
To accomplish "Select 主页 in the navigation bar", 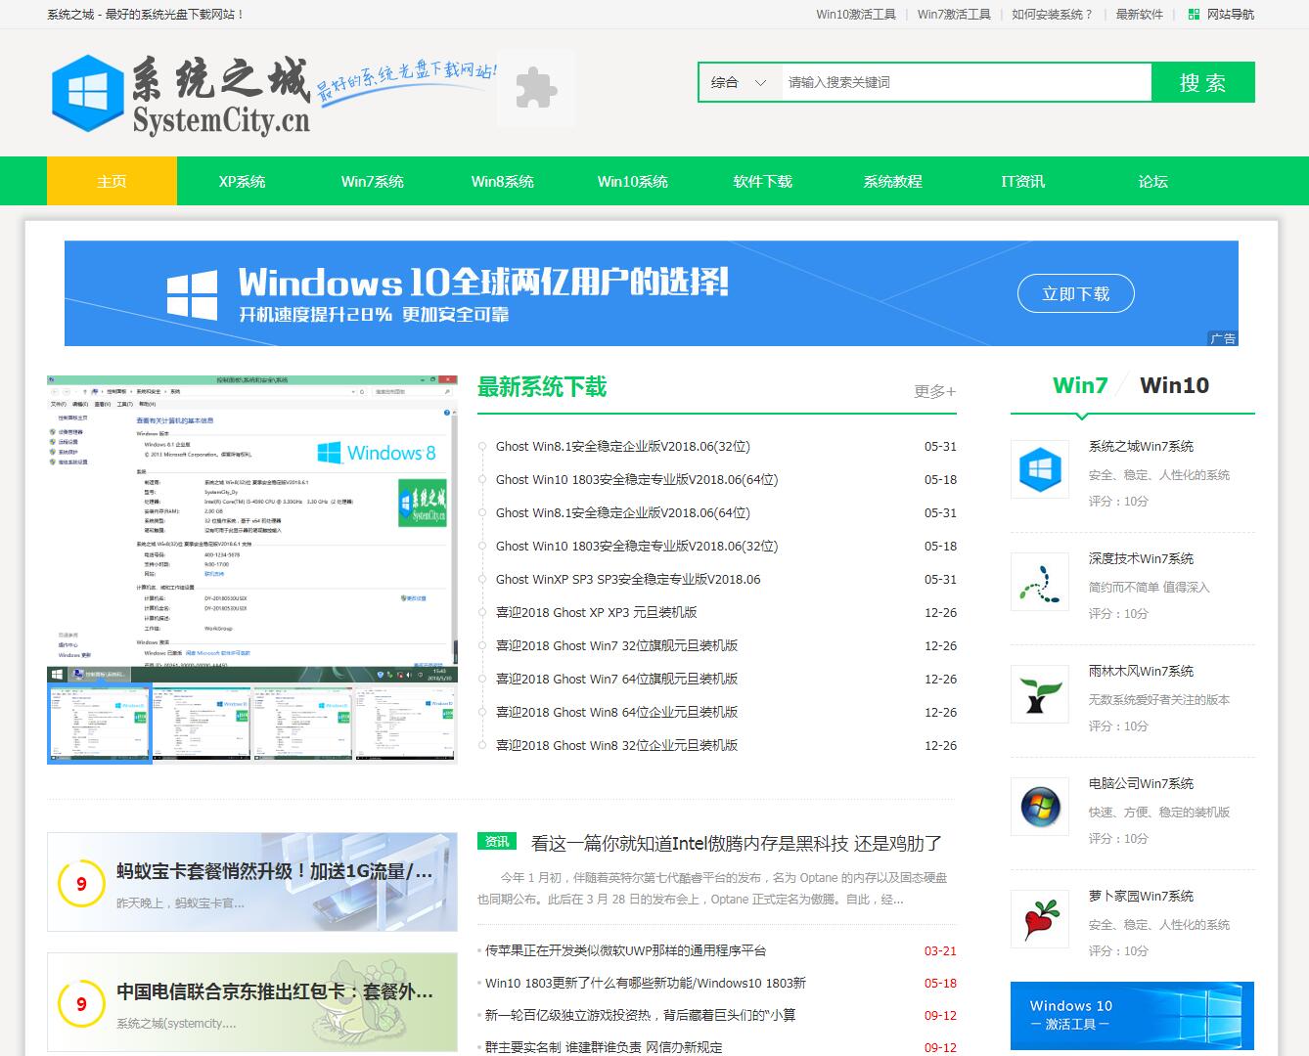I will click(x=112, y=181).
